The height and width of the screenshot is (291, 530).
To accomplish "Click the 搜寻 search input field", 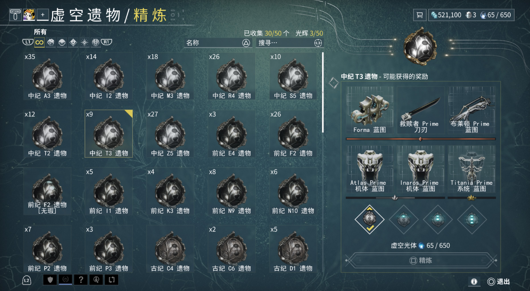I will click(x=290, y=43).
